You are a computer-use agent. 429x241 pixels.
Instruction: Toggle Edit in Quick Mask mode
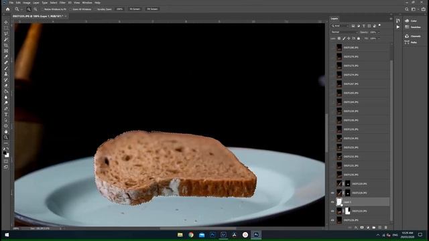tap(6, 161)
